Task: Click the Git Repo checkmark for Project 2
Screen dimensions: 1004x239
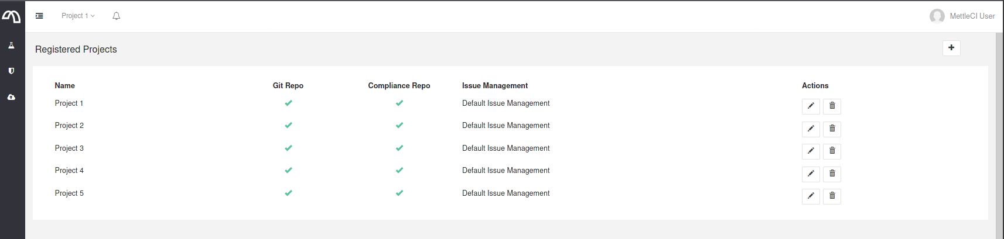Action: (x=288, y=125)
